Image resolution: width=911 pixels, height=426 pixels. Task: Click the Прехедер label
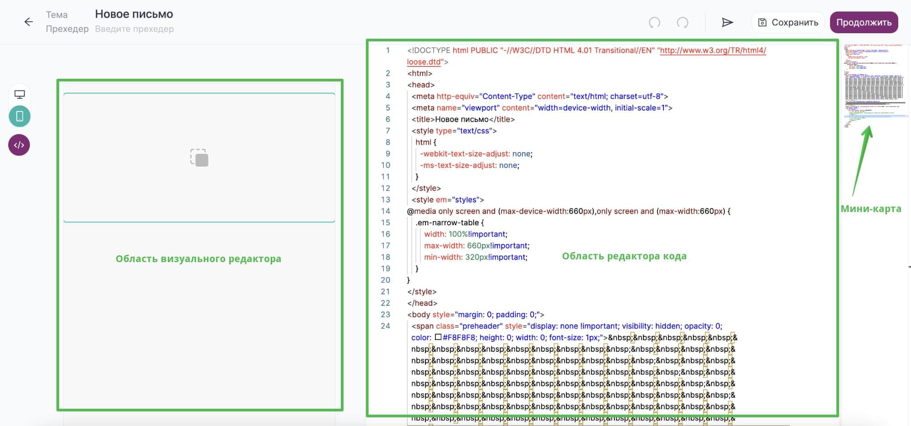coord(67,29)
